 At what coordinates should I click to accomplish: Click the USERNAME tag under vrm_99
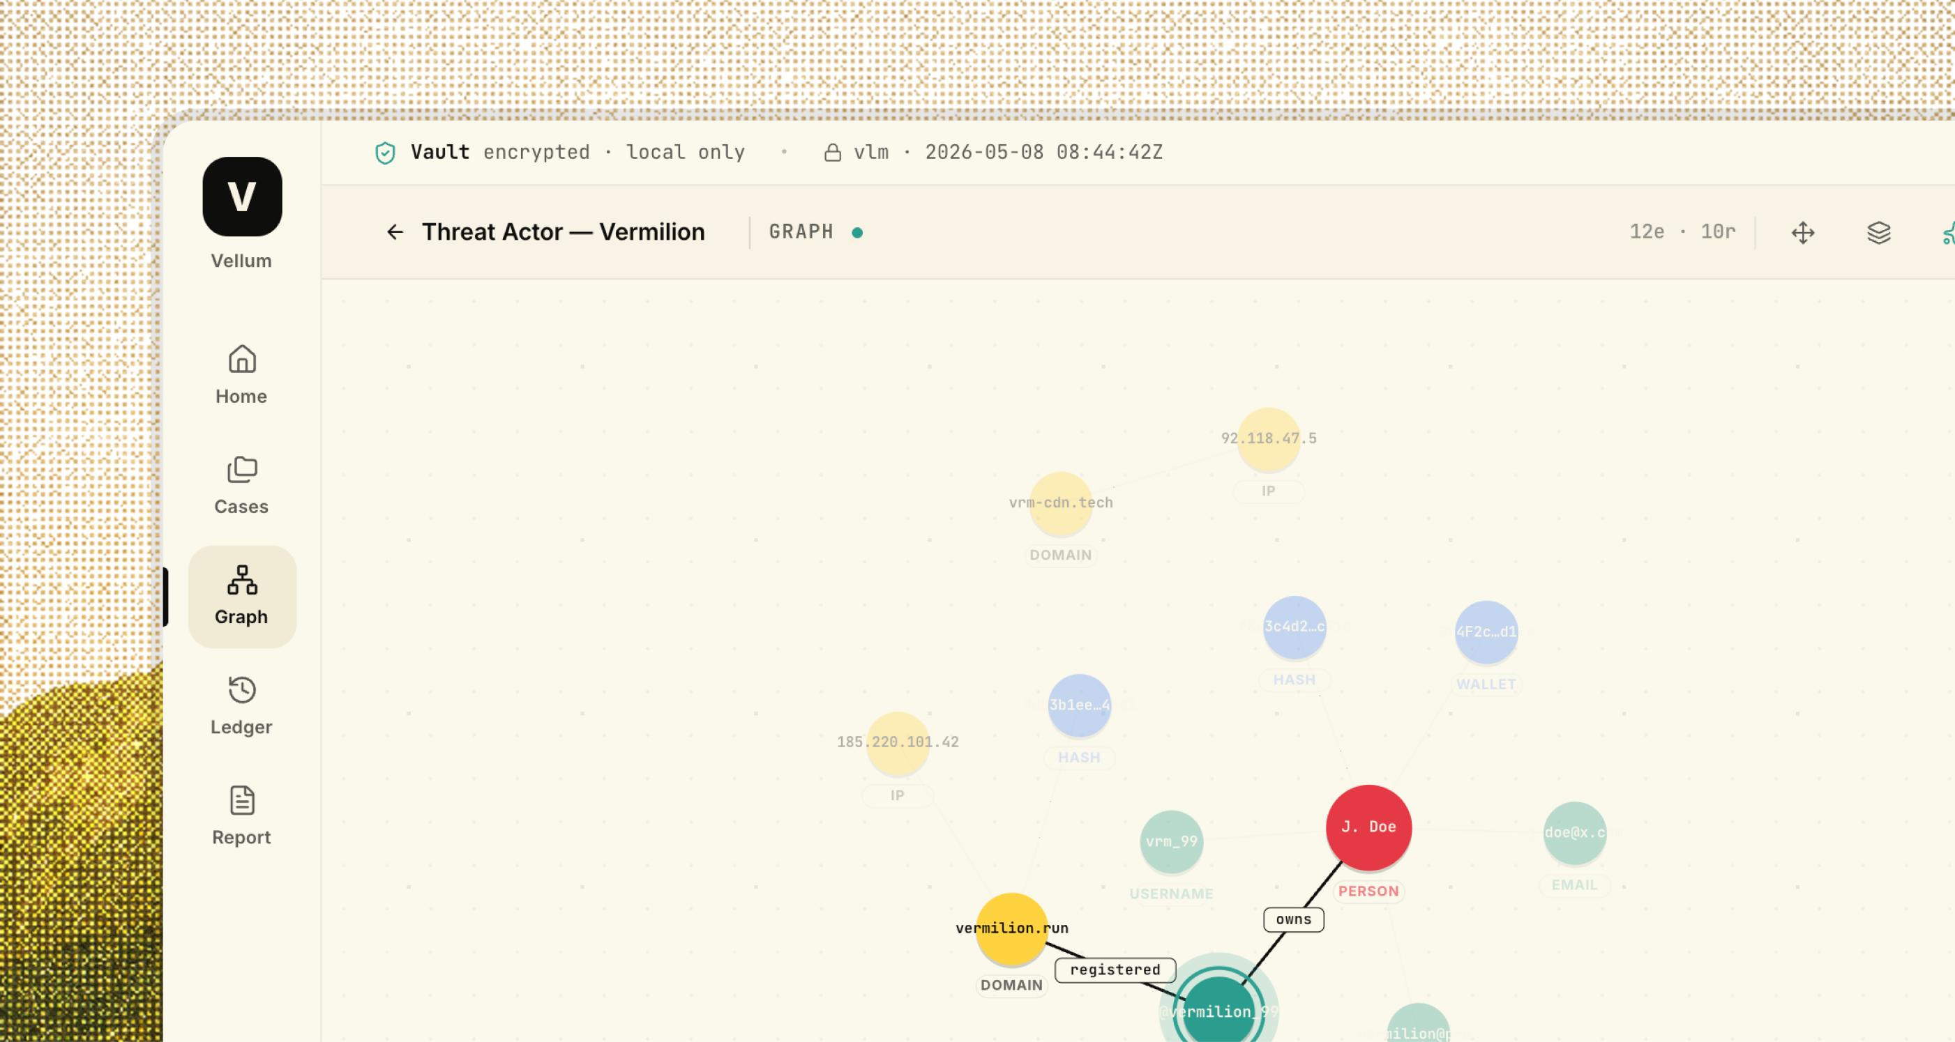(x=1171, y=894)
